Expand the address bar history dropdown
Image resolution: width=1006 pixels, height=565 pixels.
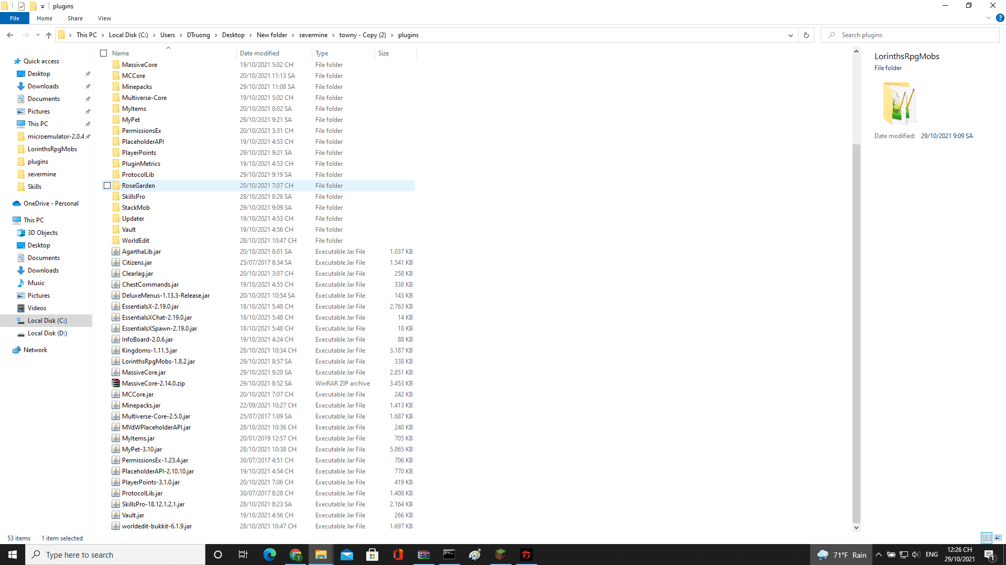790,35
